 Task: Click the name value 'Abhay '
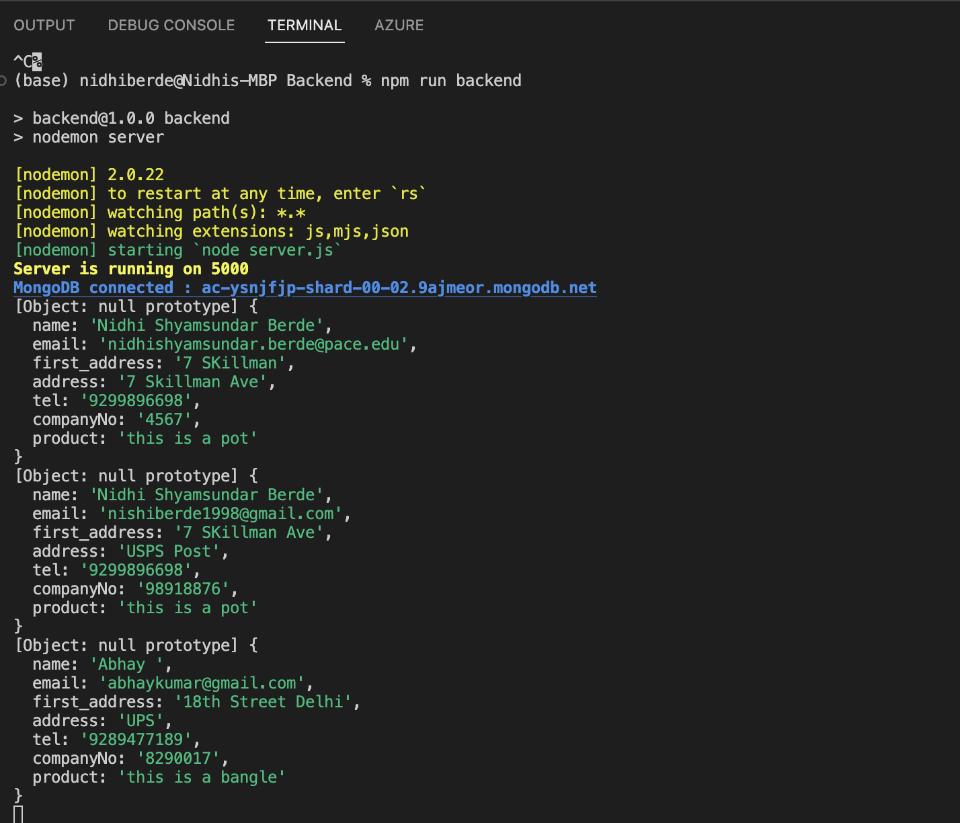pyautogui.click(x=126, y=664)
